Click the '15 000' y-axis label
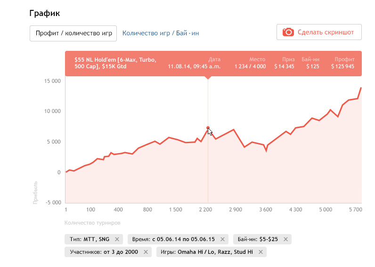 pyautogui.click(x=52, y=81)
